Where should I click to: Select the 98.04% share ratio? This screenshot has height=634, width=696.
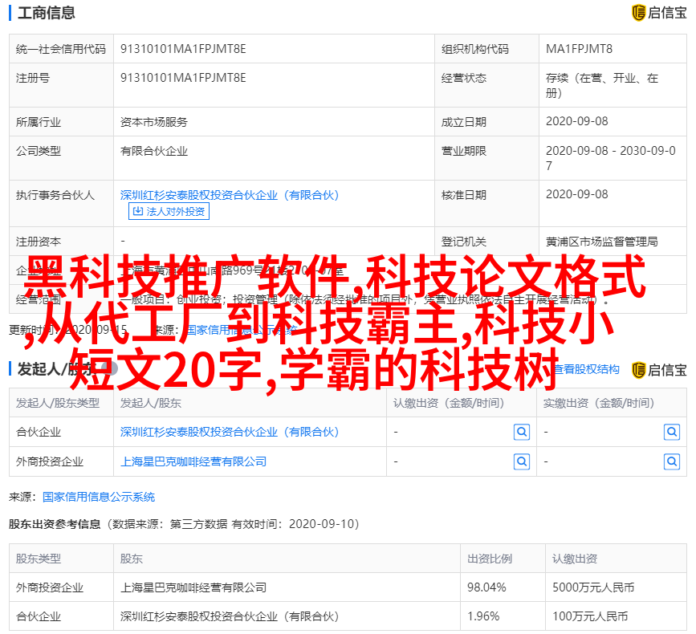click(x=486, y=587)
